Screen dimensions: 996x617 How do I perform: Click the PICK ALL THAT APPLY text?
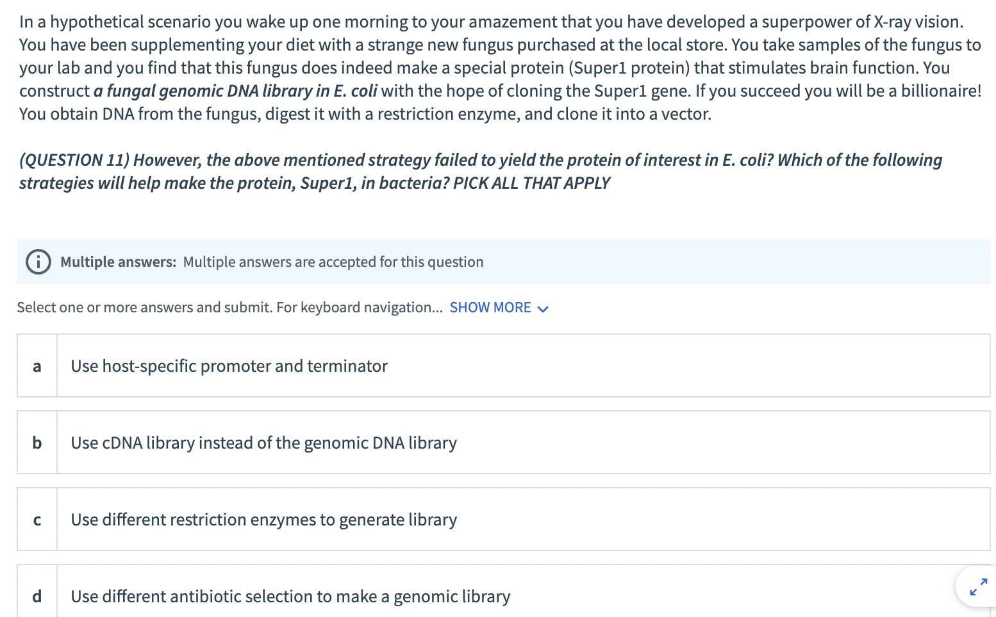click(531, 183)
